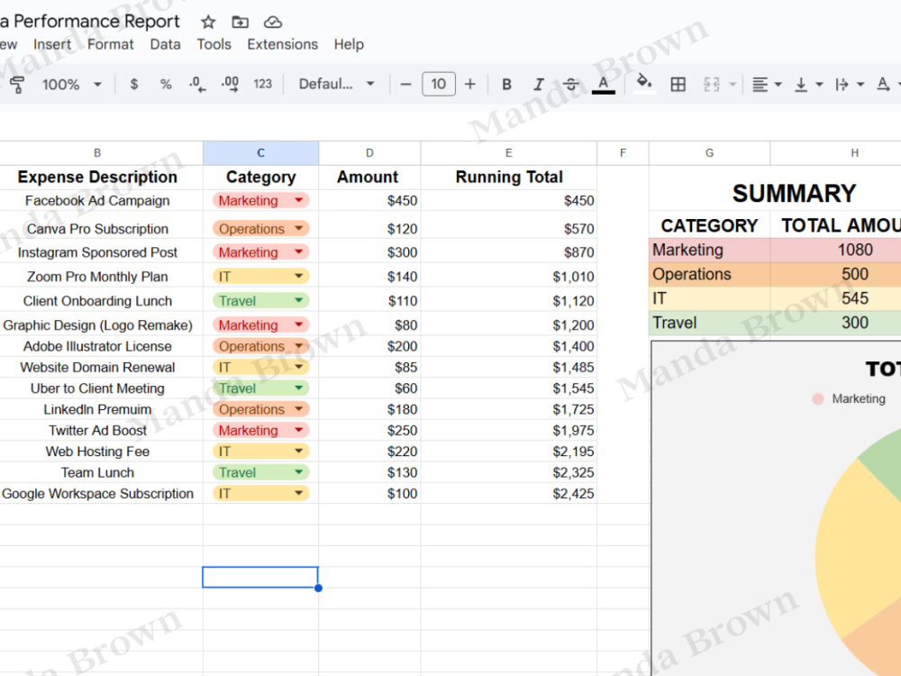
Task: Decrease decimal places
Action: point(197,85)
